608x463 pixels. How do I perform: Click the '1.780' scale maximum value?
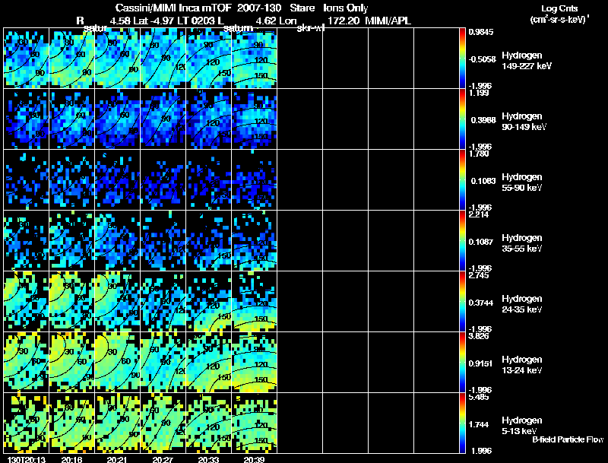tap(480, 154)
